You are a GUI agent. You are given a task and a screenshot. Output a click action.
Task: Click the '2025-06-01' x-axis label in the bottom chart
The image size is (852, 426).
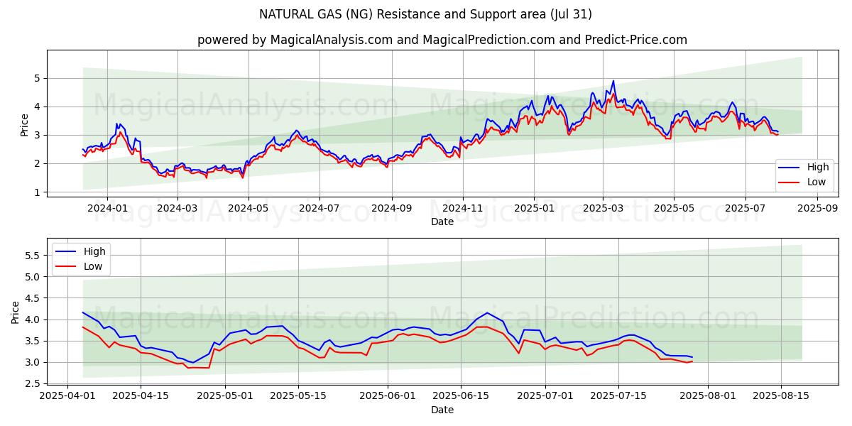(x=388, y=397)
